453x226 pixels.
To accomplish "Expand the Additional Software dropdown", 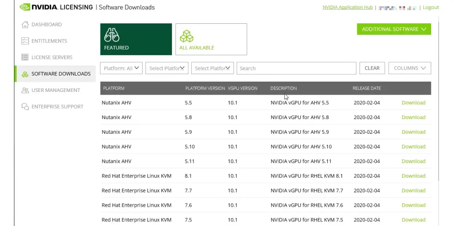I will pos(394,29).
